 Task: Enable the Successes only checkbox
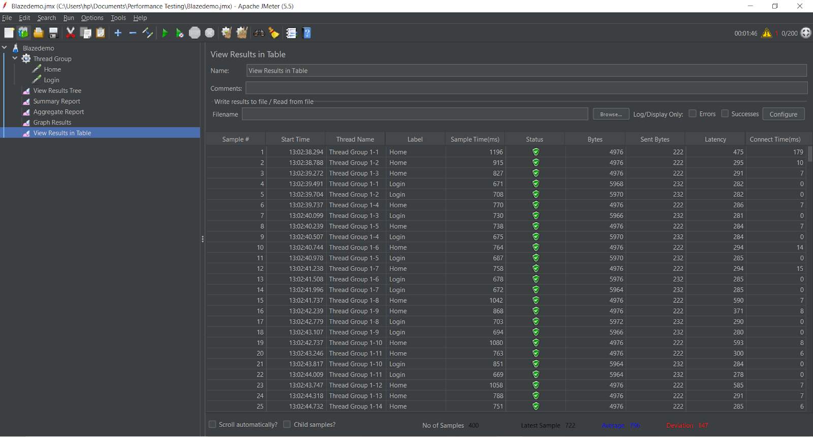(x=725, y=114)
